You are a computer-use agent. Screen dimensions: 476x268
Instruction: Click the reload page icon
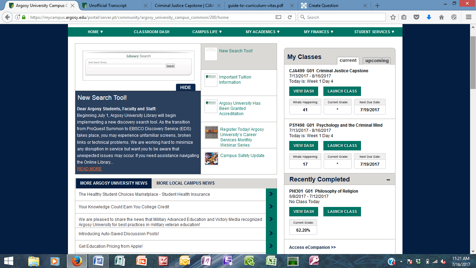click(289, 17)
